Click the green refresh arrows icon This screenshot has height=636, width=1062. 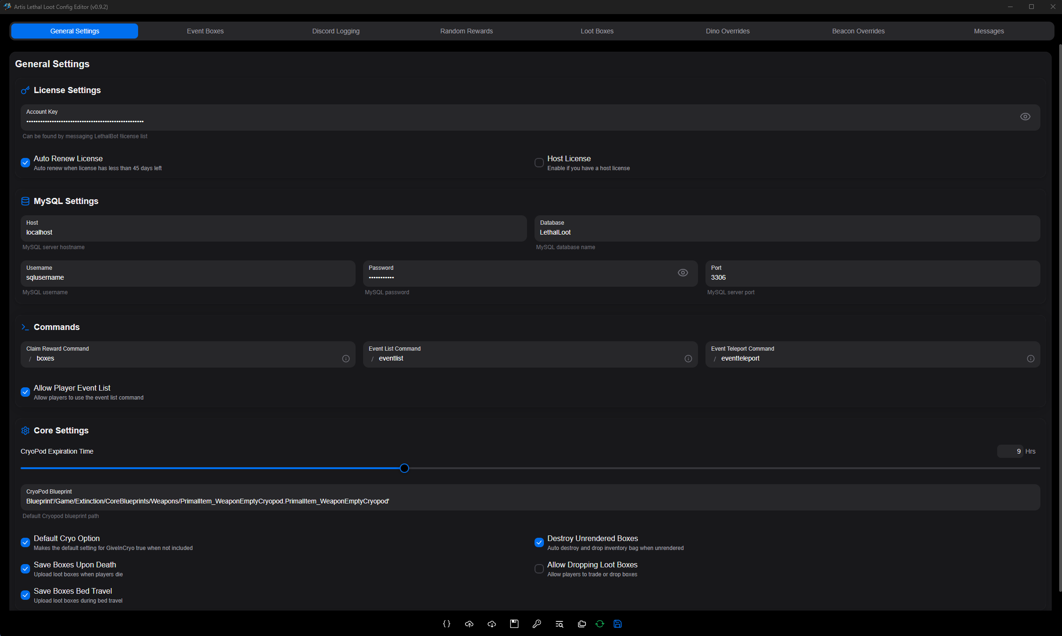click(x=600, y=624)
